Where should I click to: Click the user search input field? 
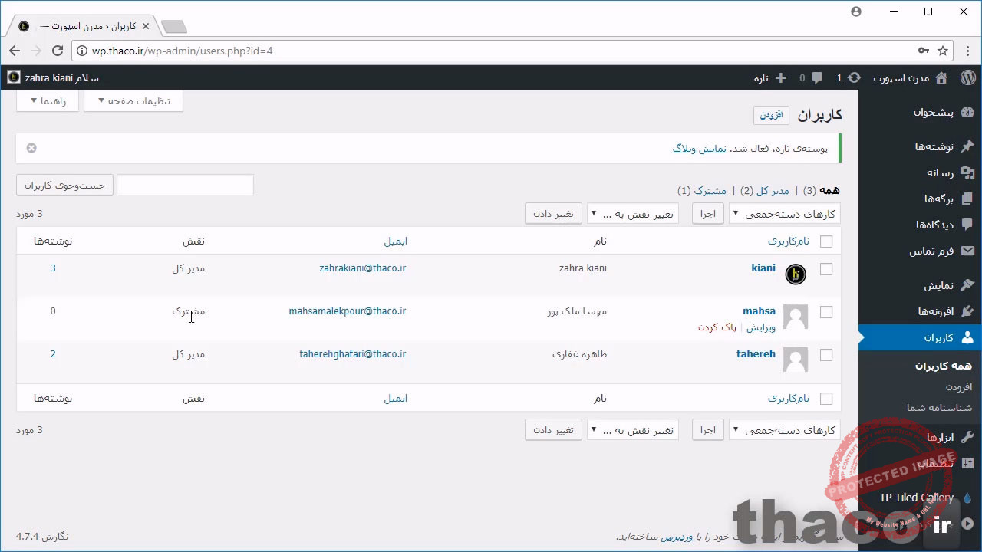pos(185,185)
